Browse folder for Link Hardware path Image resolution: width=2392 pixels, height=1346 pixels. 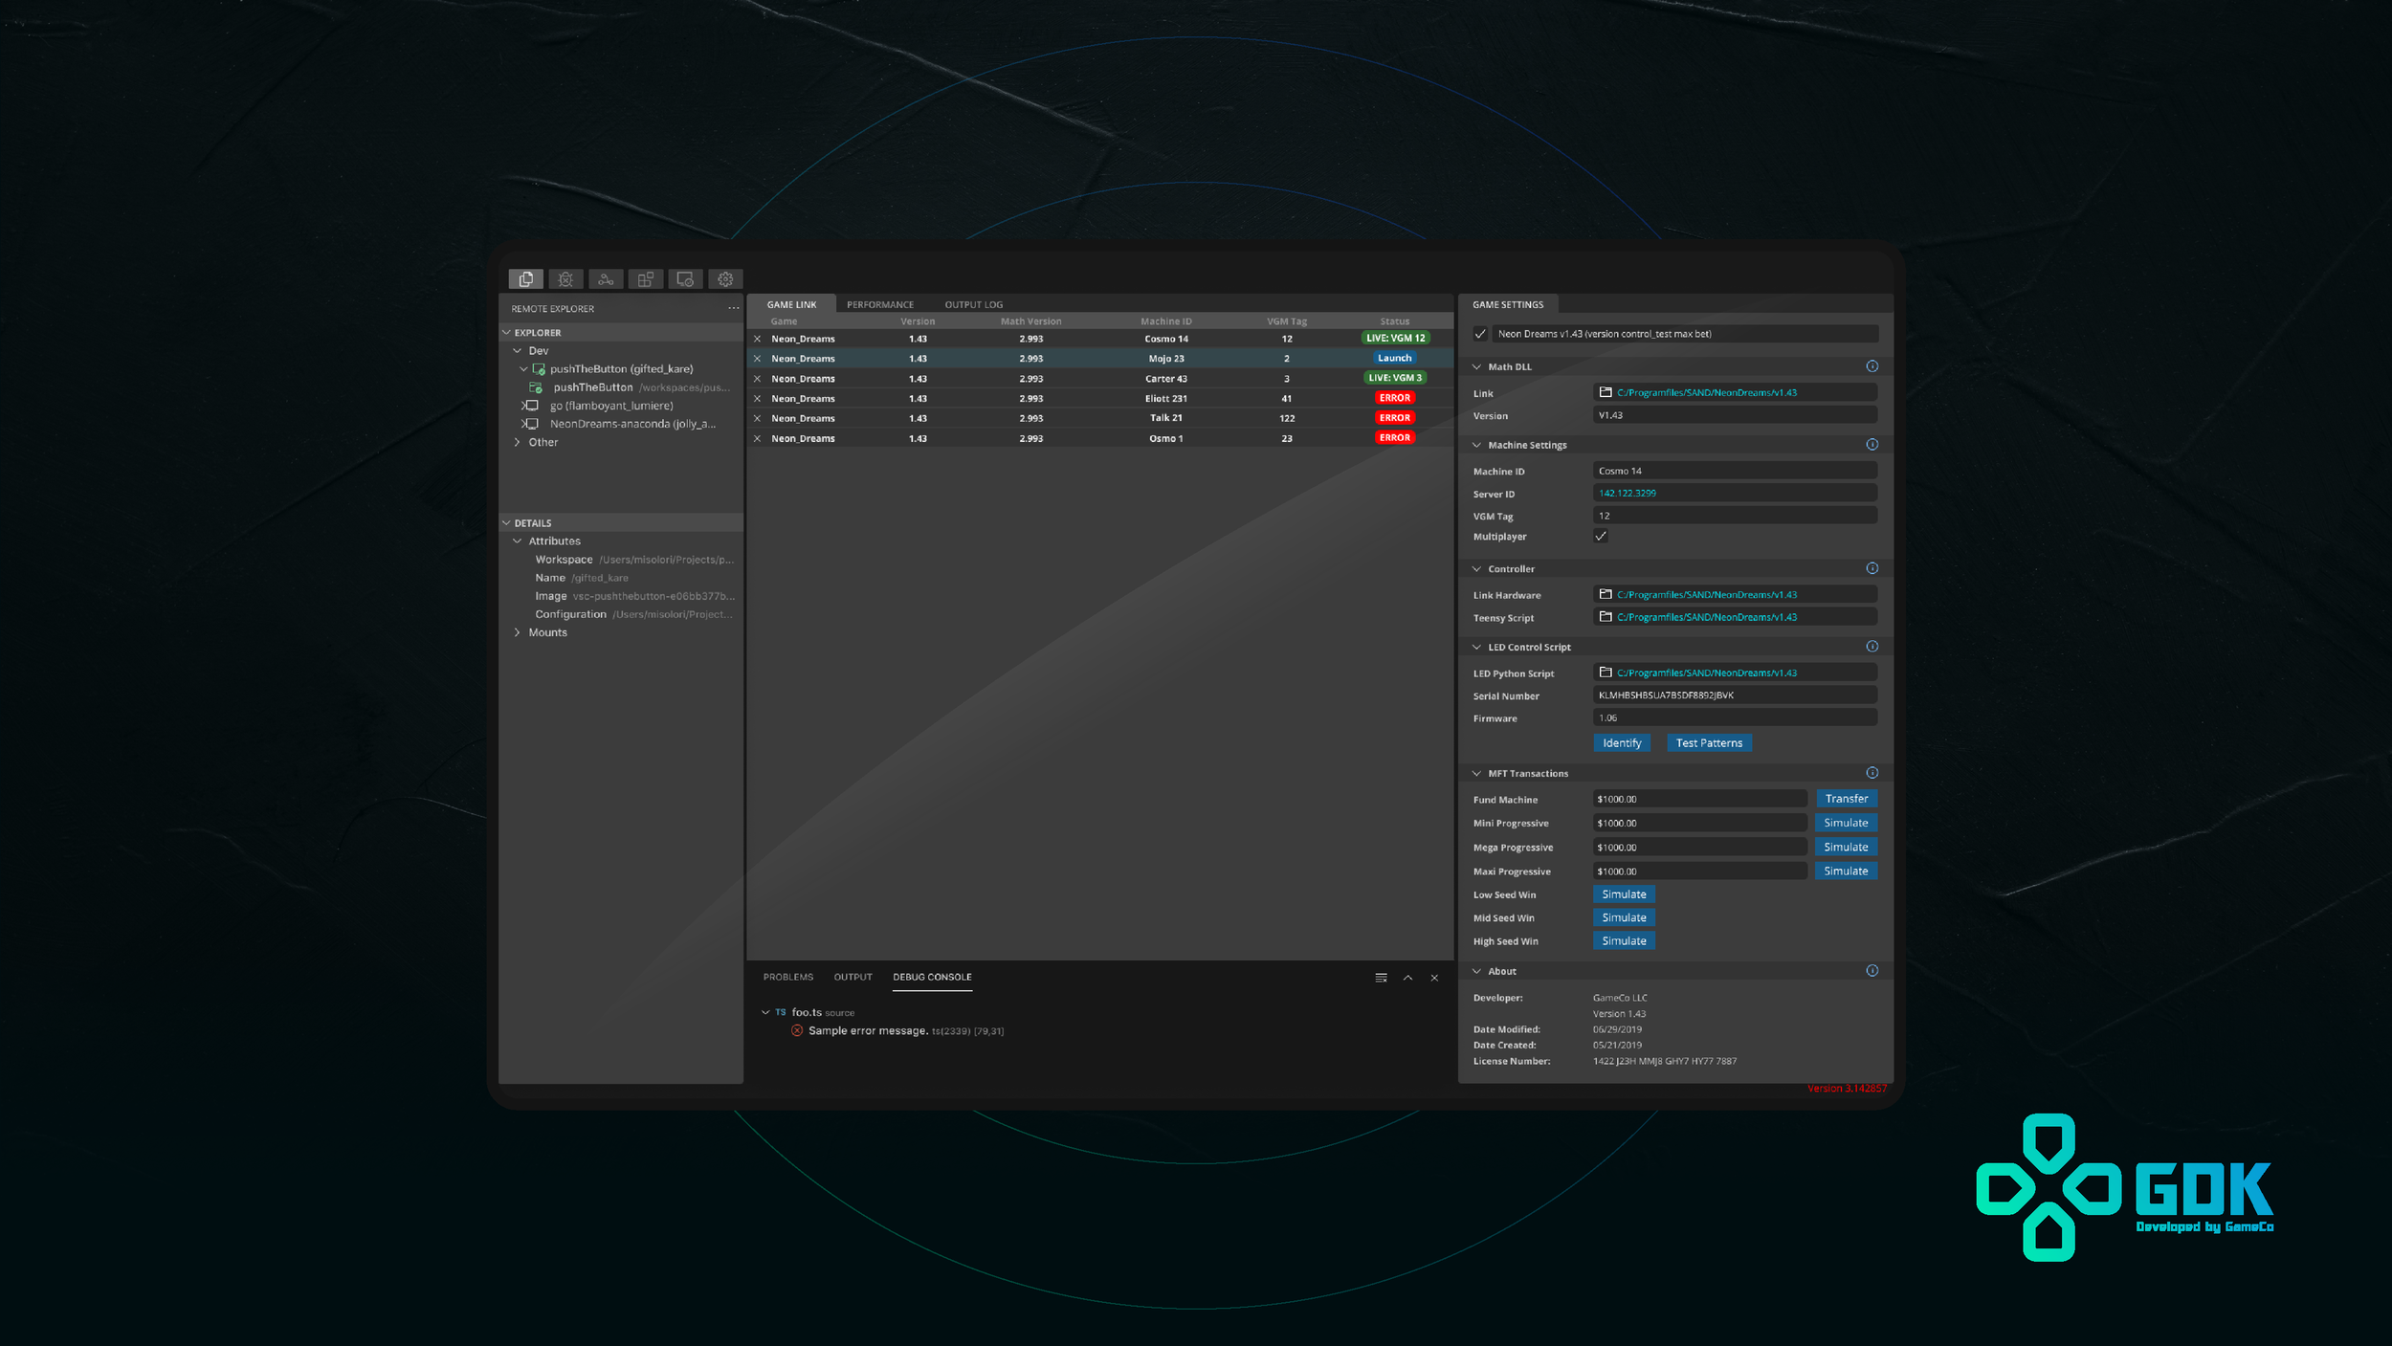click(1606, 594)
